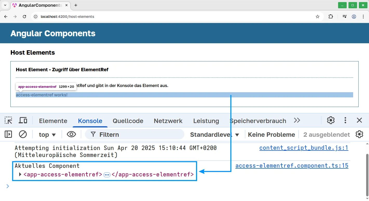Open the Chrome profile avatar
The width and height of the screenshot is (369, 201).
click(354, 17)
